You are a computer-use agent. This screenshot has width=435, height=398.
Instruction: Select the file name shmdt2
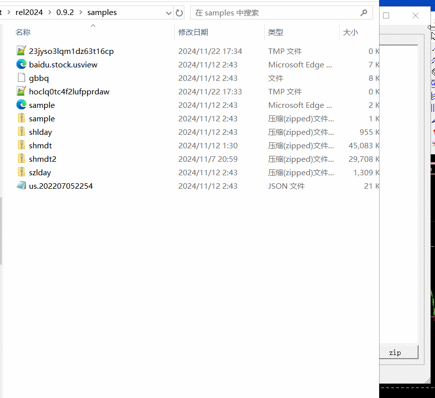click(x=43, y=159)
